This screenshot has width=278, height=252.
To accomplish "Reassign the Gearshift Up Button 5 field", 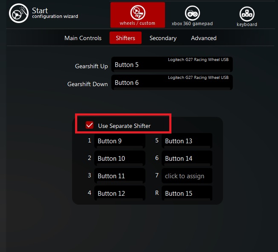I will click(x=172, y=65).
